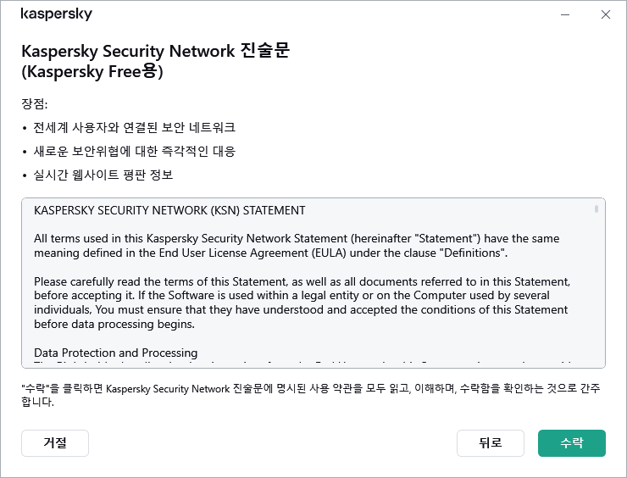
Task: Click the '실시간 웹사이트 평판 정보' bullet
Action: [103, 175]
